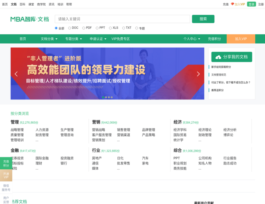This screenshot has height=204, width=265.
Task: Open 商学院 in the top site menu
Action: pos(42,4)
